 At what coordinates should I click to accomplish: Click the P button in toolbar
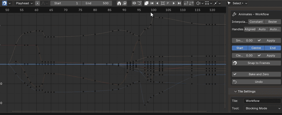(168, 3)
